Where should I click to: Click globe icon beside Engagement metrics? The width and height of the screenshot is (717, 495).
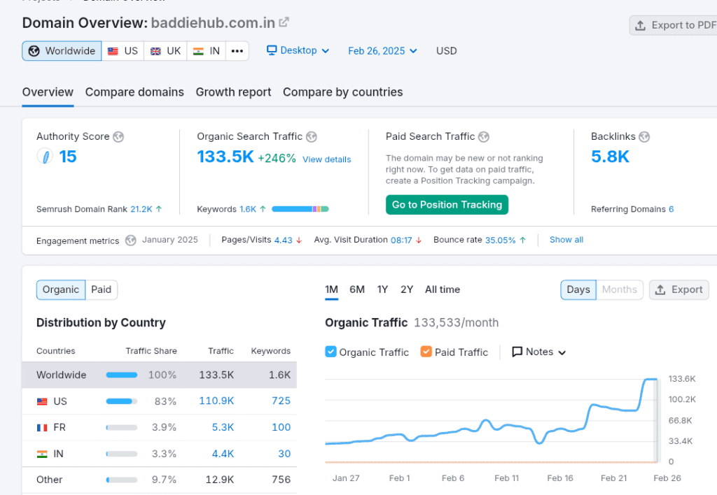(131, 241)
